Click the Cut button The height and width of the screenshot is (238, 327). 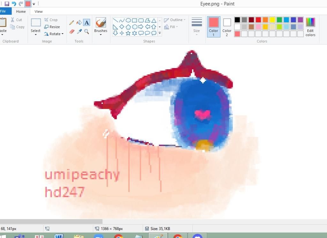pos(16,20)
